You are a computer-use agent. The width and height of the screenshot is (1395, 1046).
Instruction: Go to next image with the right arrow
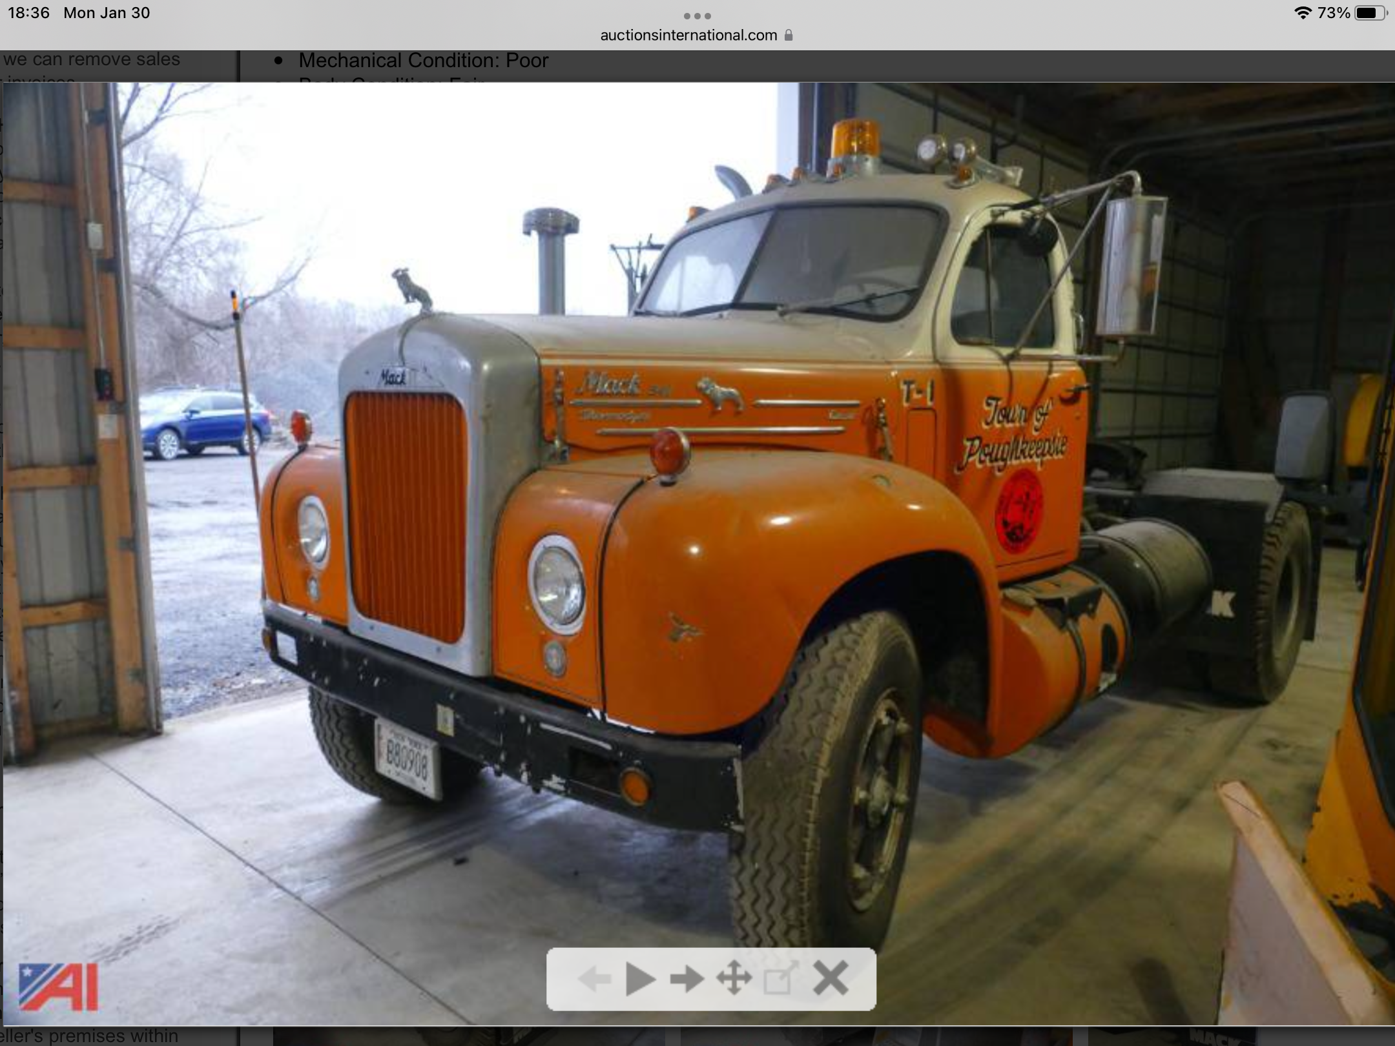687,979
